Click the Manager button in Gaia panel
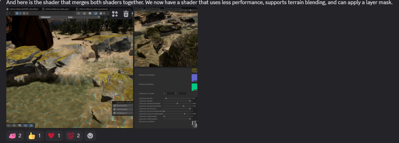Viewport: 399px width, 143px height. coord(46,17)
